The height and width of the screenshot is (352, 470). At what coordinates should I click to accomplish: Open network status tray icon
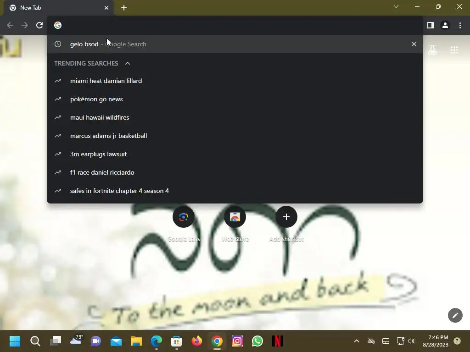pyautogui.click(x=400, y=341)
